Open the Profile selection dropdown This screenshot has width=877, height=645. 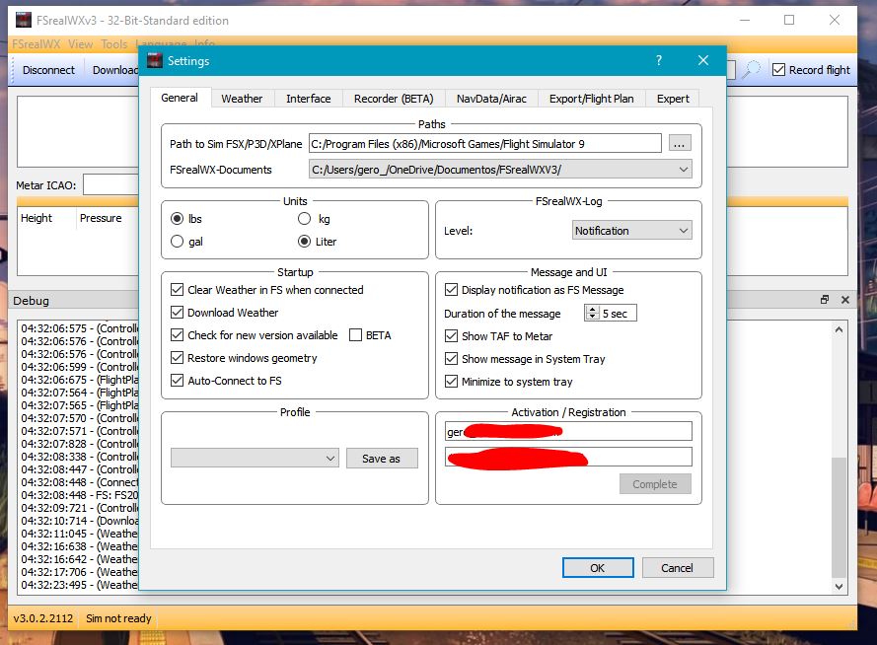(x=255, y=459)
